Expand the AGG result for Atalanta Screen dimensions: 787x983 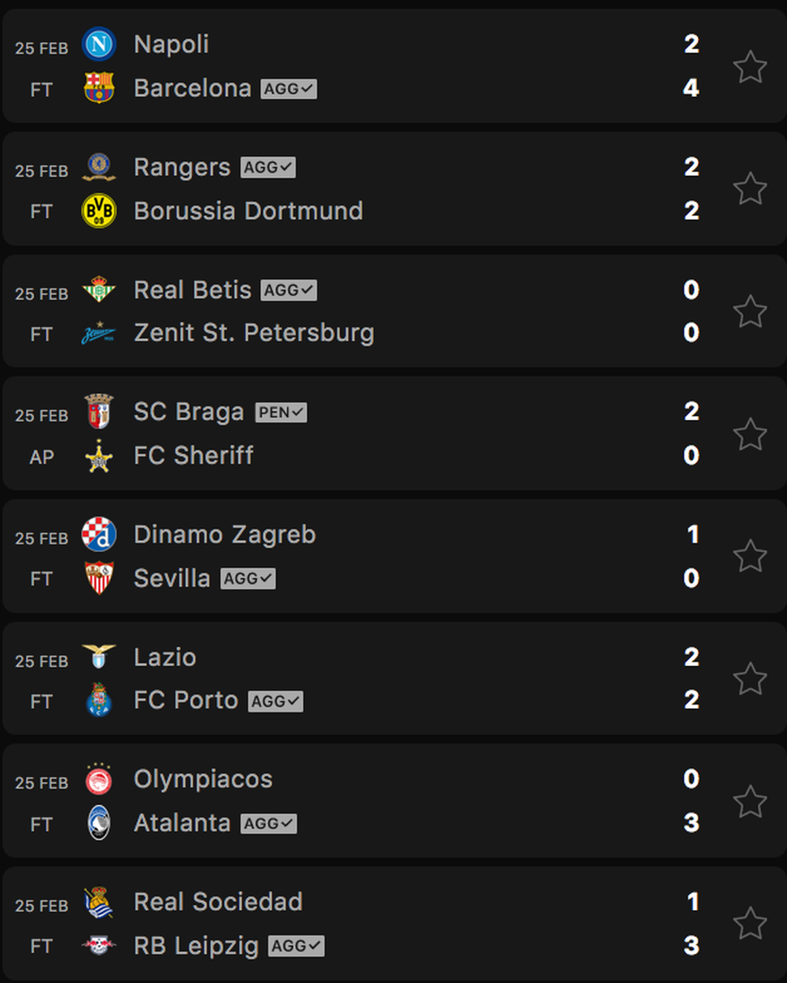268,823
